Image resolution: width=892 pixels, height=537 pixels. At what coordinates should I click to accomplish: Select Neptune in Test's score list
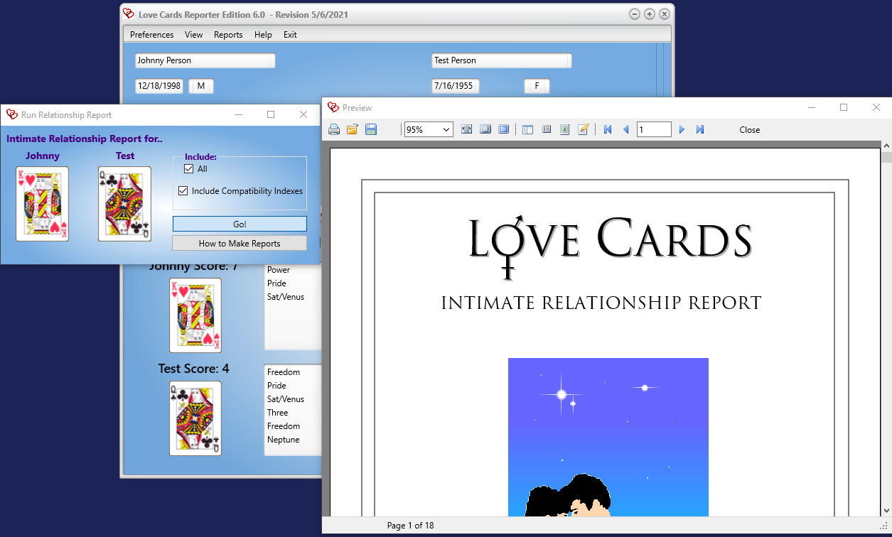pyautogui.click(x=284, y=440)
